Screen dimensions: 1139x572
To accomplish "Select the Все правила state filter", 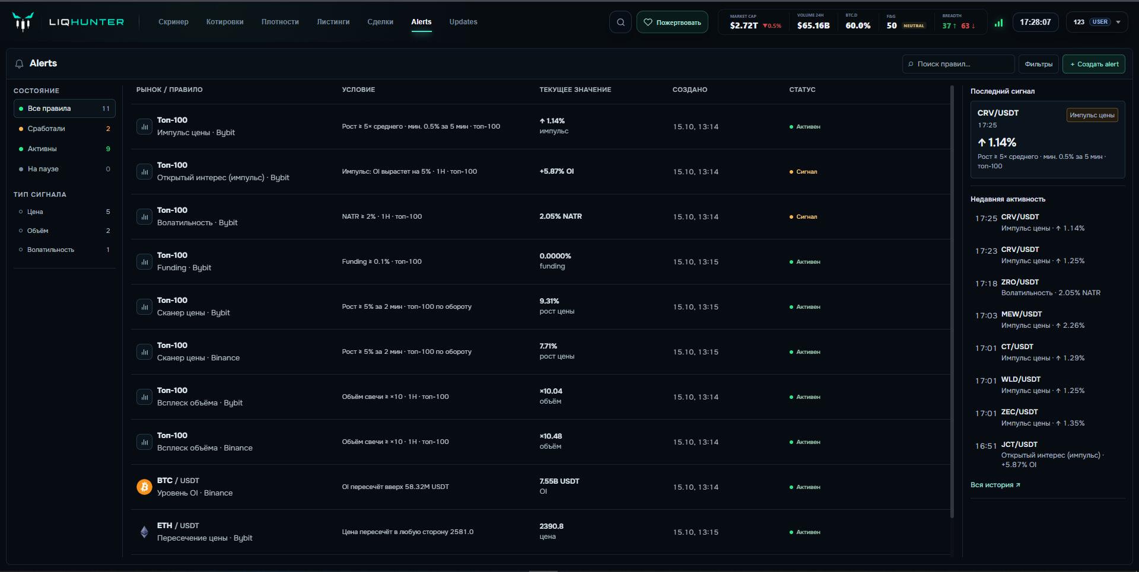I will coord(64,108).
